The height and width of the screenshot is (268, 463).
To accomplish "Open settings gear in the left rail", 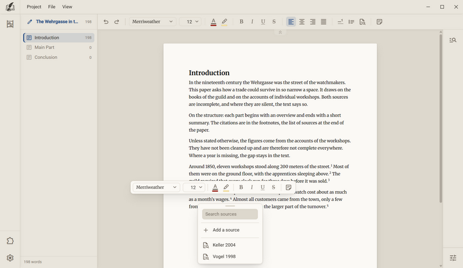I will coord(10,258).
